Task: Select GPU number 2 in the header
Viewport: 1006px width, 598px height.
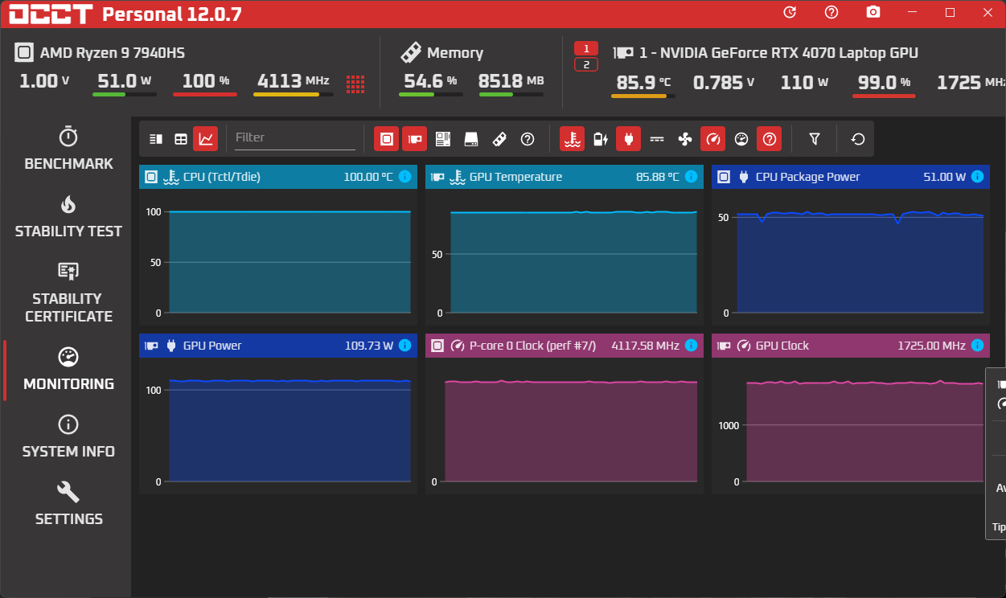Action: 586,64
